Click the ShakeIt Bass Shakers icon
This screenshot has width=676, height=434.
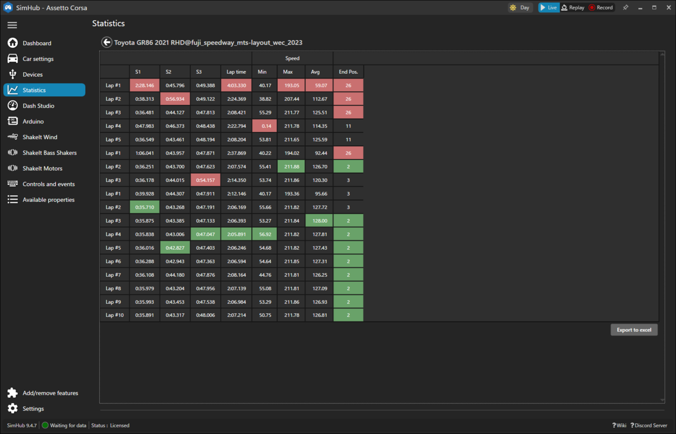click(x=12, y=153)
